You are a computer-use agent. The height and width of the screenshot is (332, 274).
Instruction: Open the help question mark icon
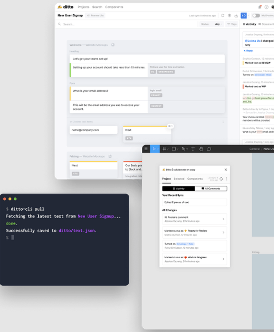[266, 7]
